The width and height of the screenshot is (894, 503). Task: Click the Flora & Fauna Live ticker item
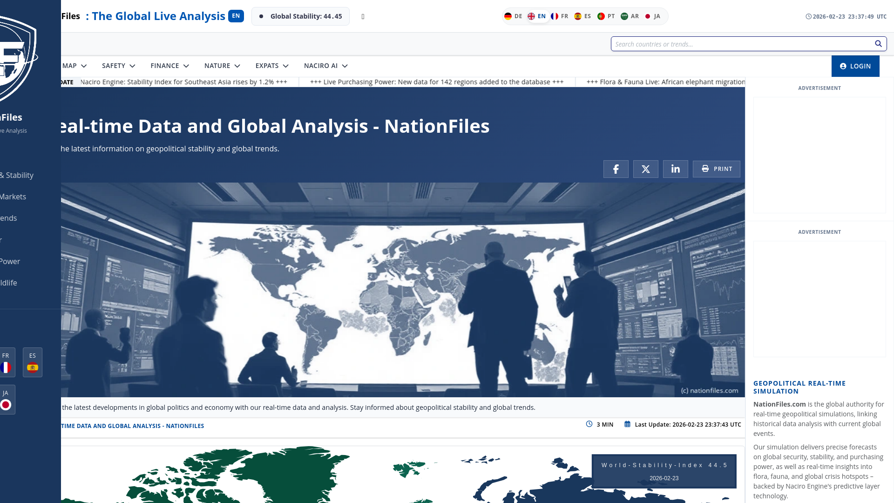click(666, 82)
